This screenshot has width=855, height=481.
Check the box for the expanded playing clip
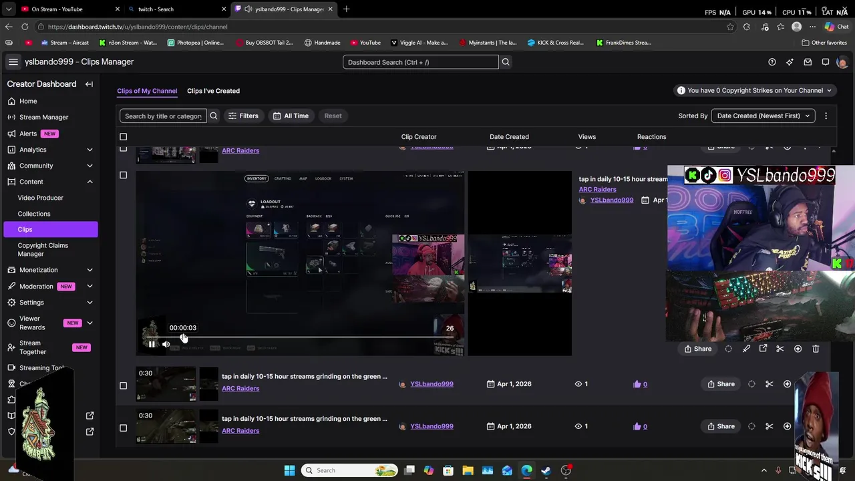click(123, 175)
